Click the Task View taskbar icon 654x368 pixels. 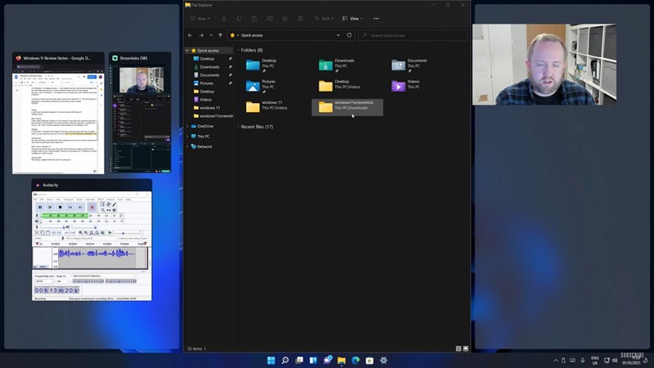[299, 360]
